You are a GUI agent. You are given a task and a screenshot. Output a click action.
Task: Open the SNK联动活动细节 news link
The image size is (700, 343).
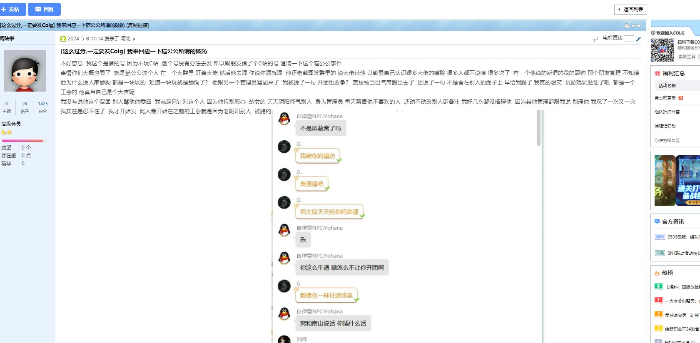click(x=683, y=253)
